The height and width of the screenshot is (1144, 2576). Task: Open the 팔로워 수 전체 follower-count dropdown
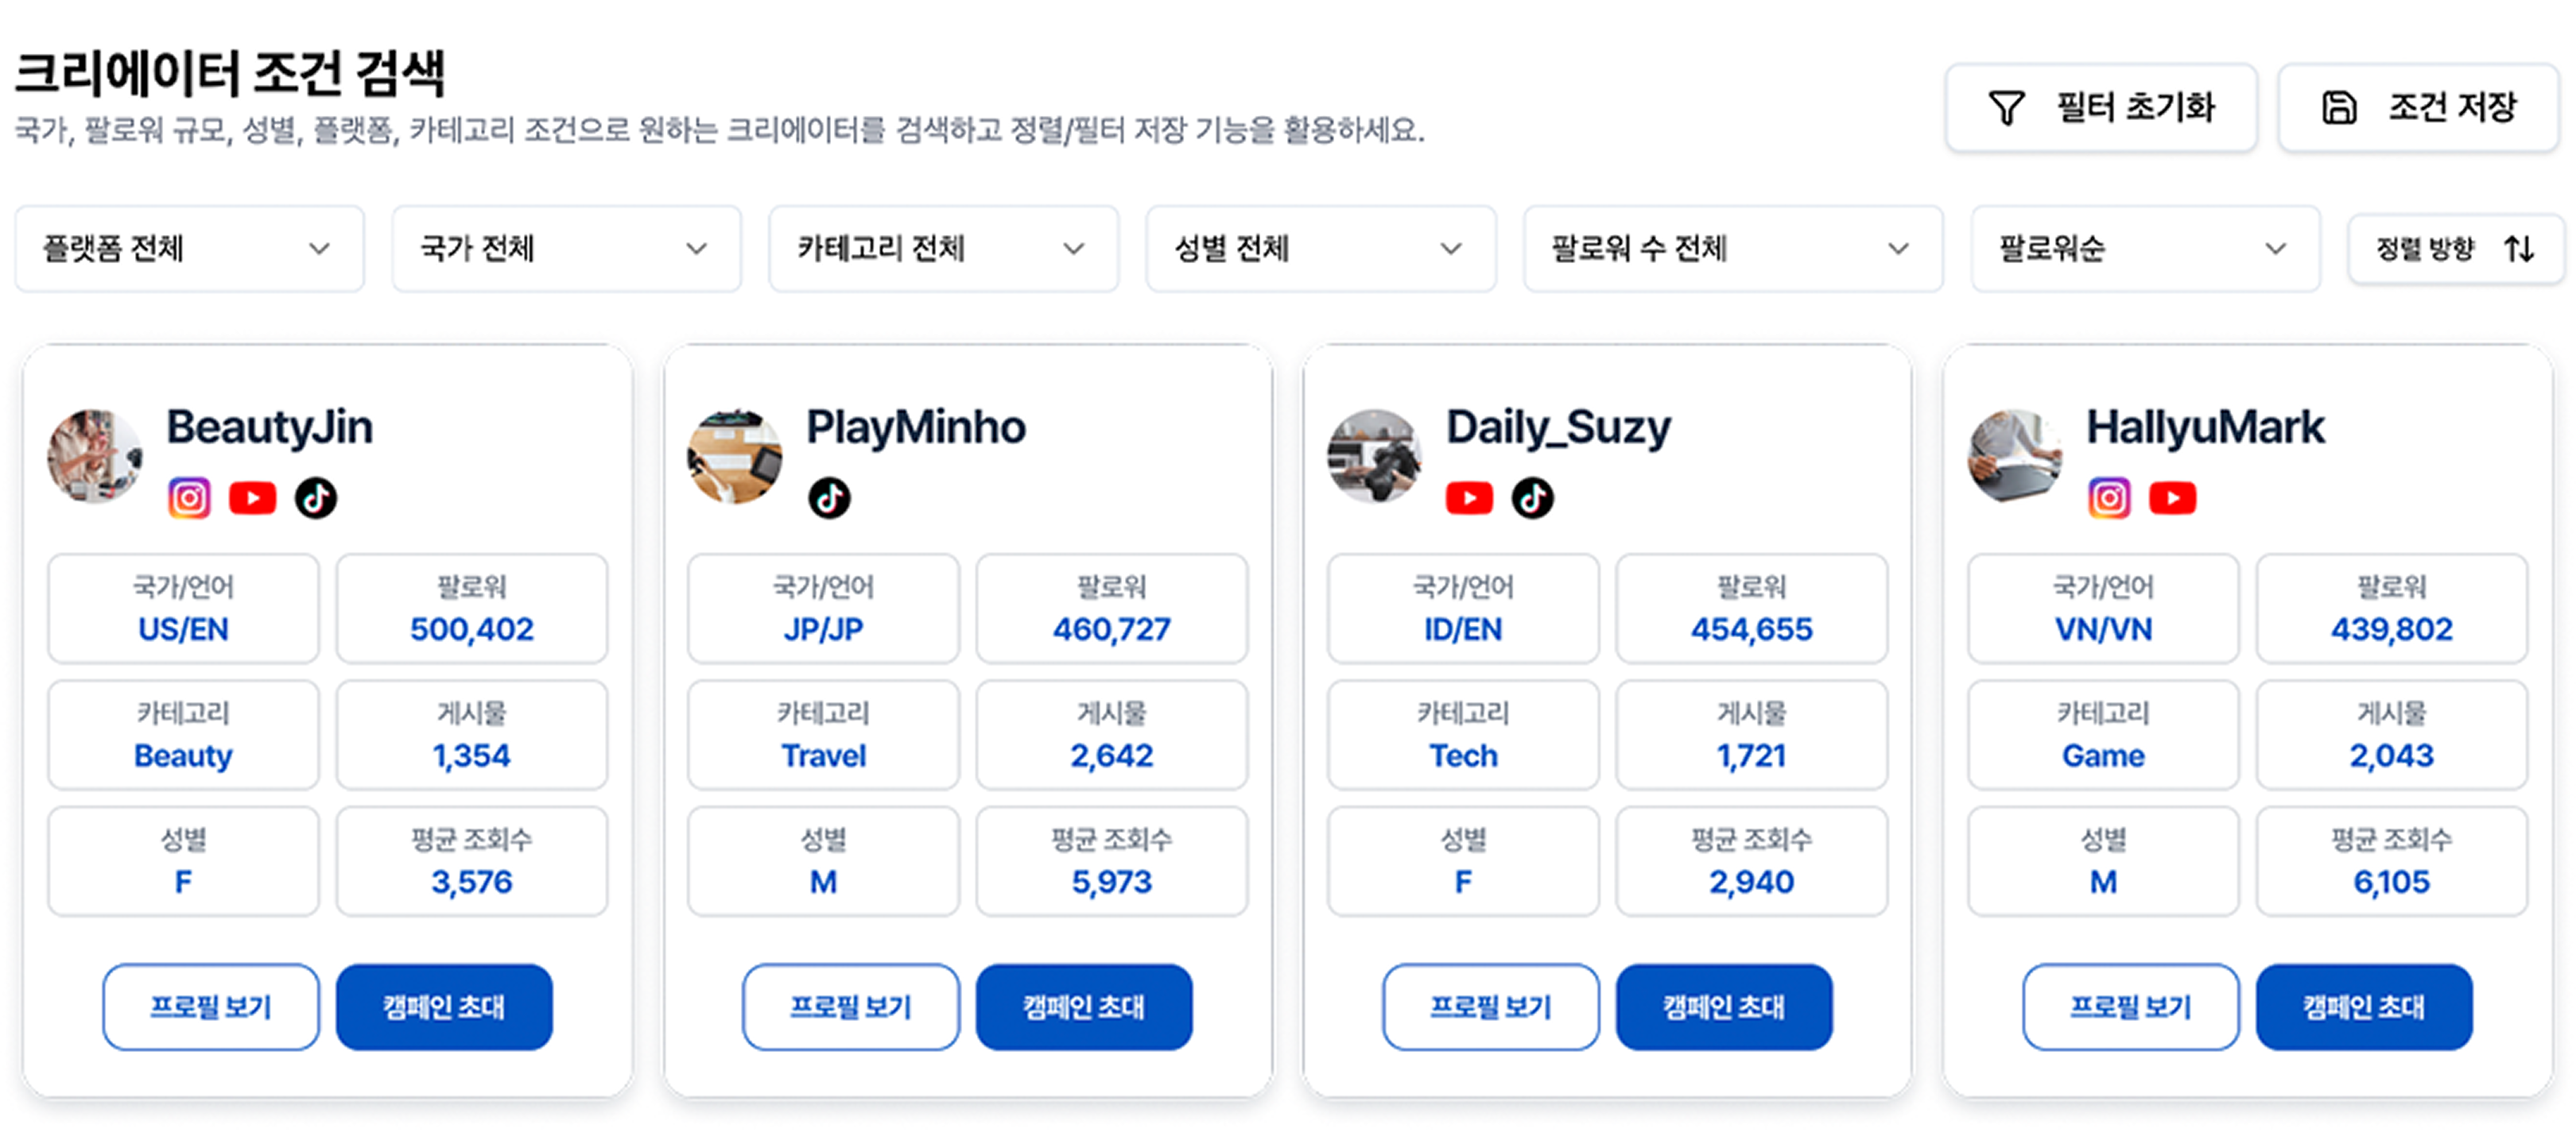1732,249
